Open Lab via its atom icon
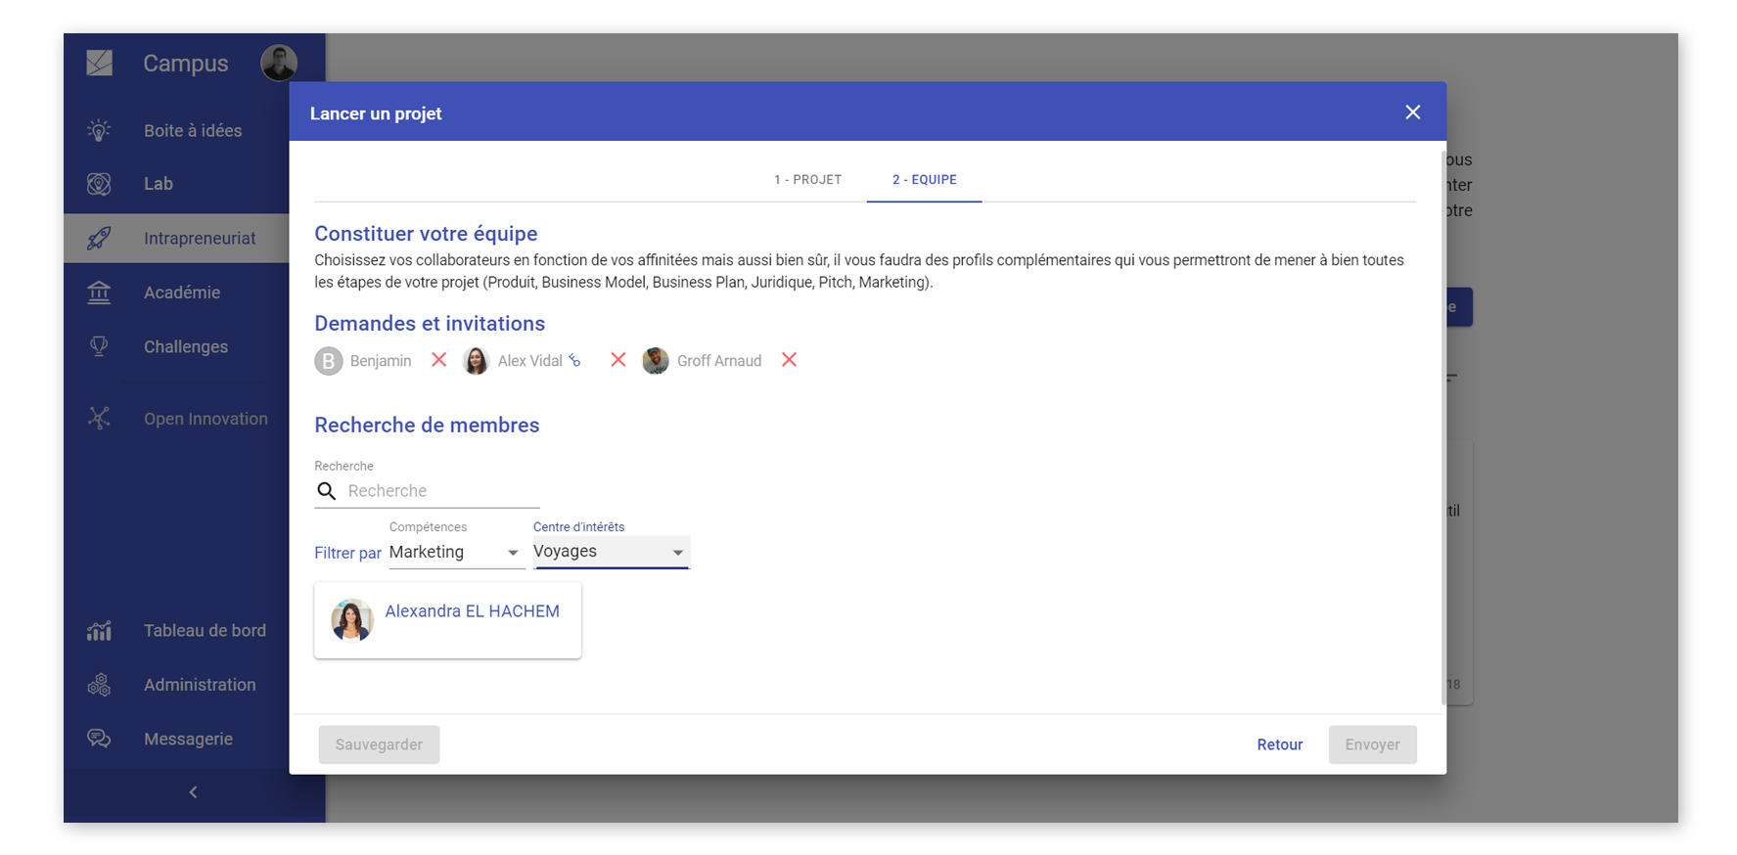The height and width of the screenshot is (855, 1737). pos(99,184)
